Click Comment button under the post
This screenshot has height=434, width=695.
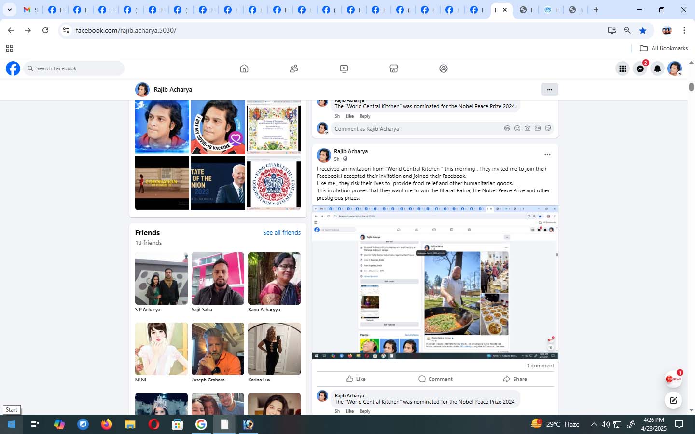[x=435, y=379]
